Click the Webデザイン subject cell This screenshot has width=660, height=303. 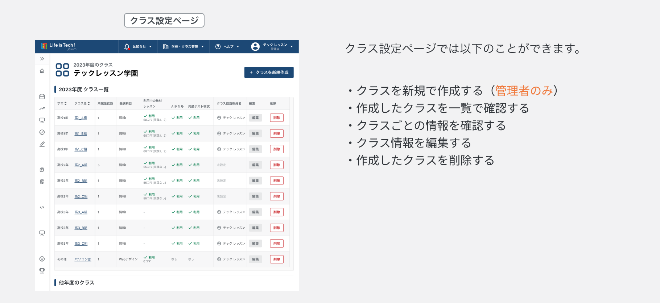(128, 260)
